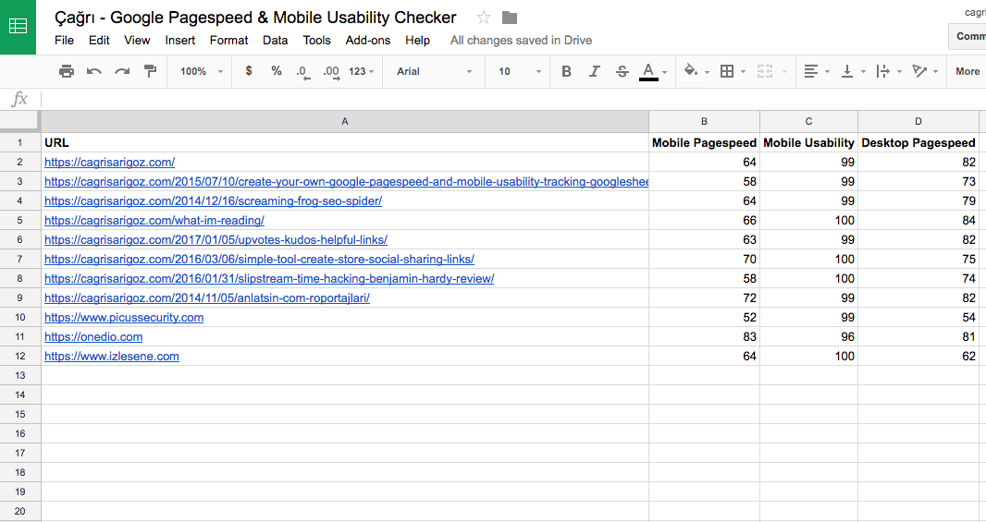Toggle italic formatting
This screenshot has width=986, height=522.
click(594, 72)
